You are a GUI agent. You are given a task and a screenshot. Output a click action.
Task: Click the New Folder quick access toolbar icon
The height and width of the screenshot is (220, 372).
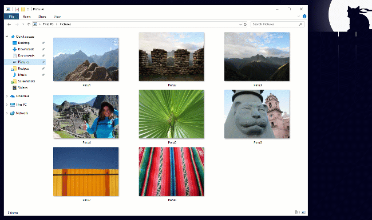click(23, 9)
